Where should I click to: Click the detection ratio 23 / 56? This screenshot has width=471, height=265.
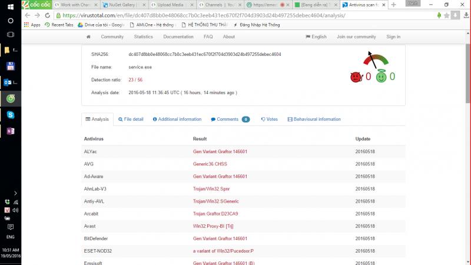pyautogui.click(x=135, y=80)
